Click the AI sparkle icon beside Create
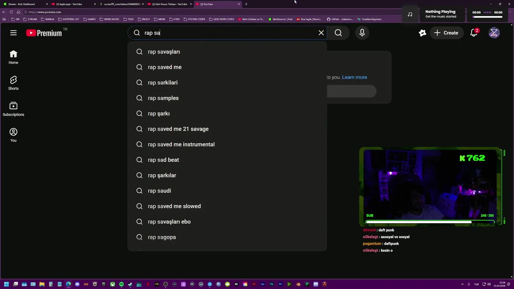 422,33
